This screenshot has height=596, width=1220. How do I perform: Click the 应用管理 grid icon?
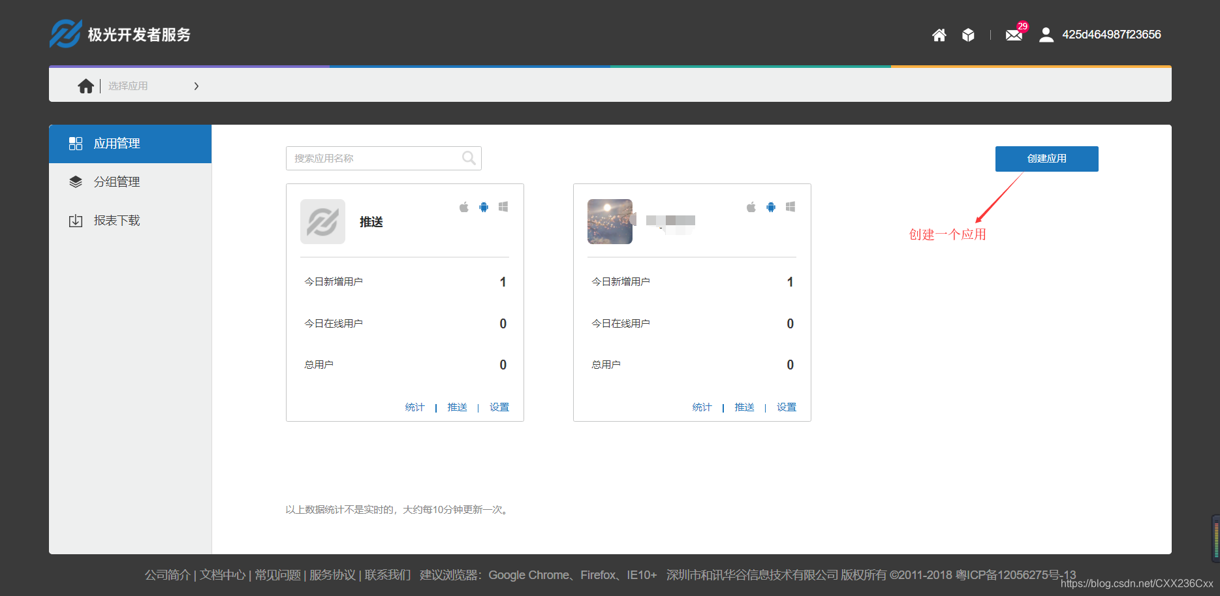(x=76, y=144)
